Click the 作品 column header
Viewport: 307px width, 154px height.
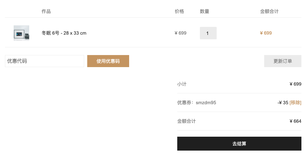(46, 11)
